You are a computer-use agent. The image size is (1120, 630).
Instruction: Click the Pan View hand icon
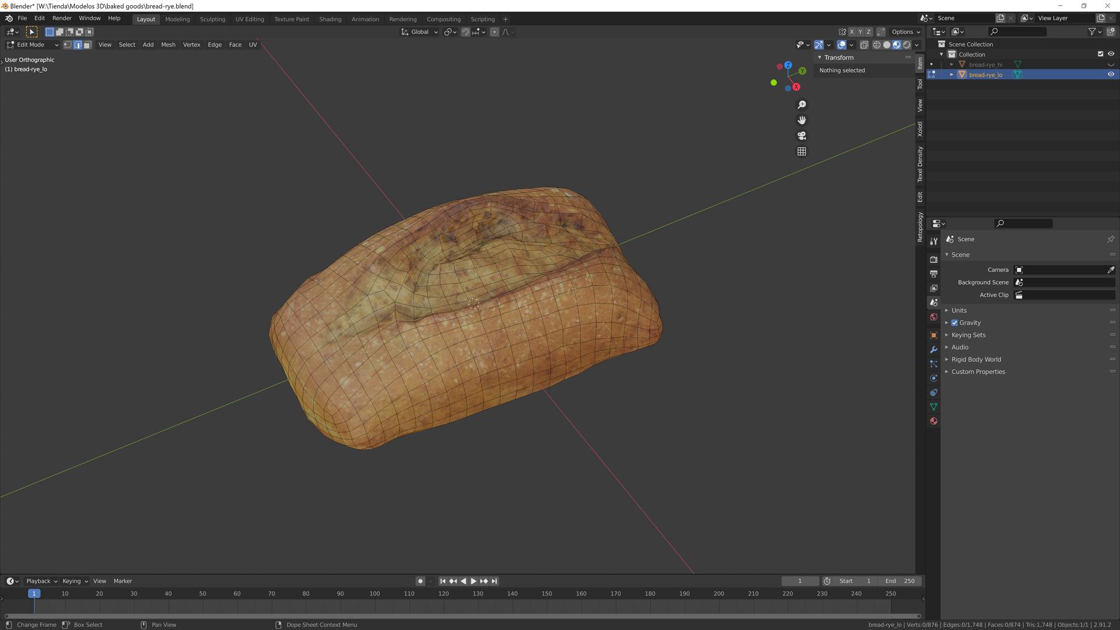click(x=801, y=120)
